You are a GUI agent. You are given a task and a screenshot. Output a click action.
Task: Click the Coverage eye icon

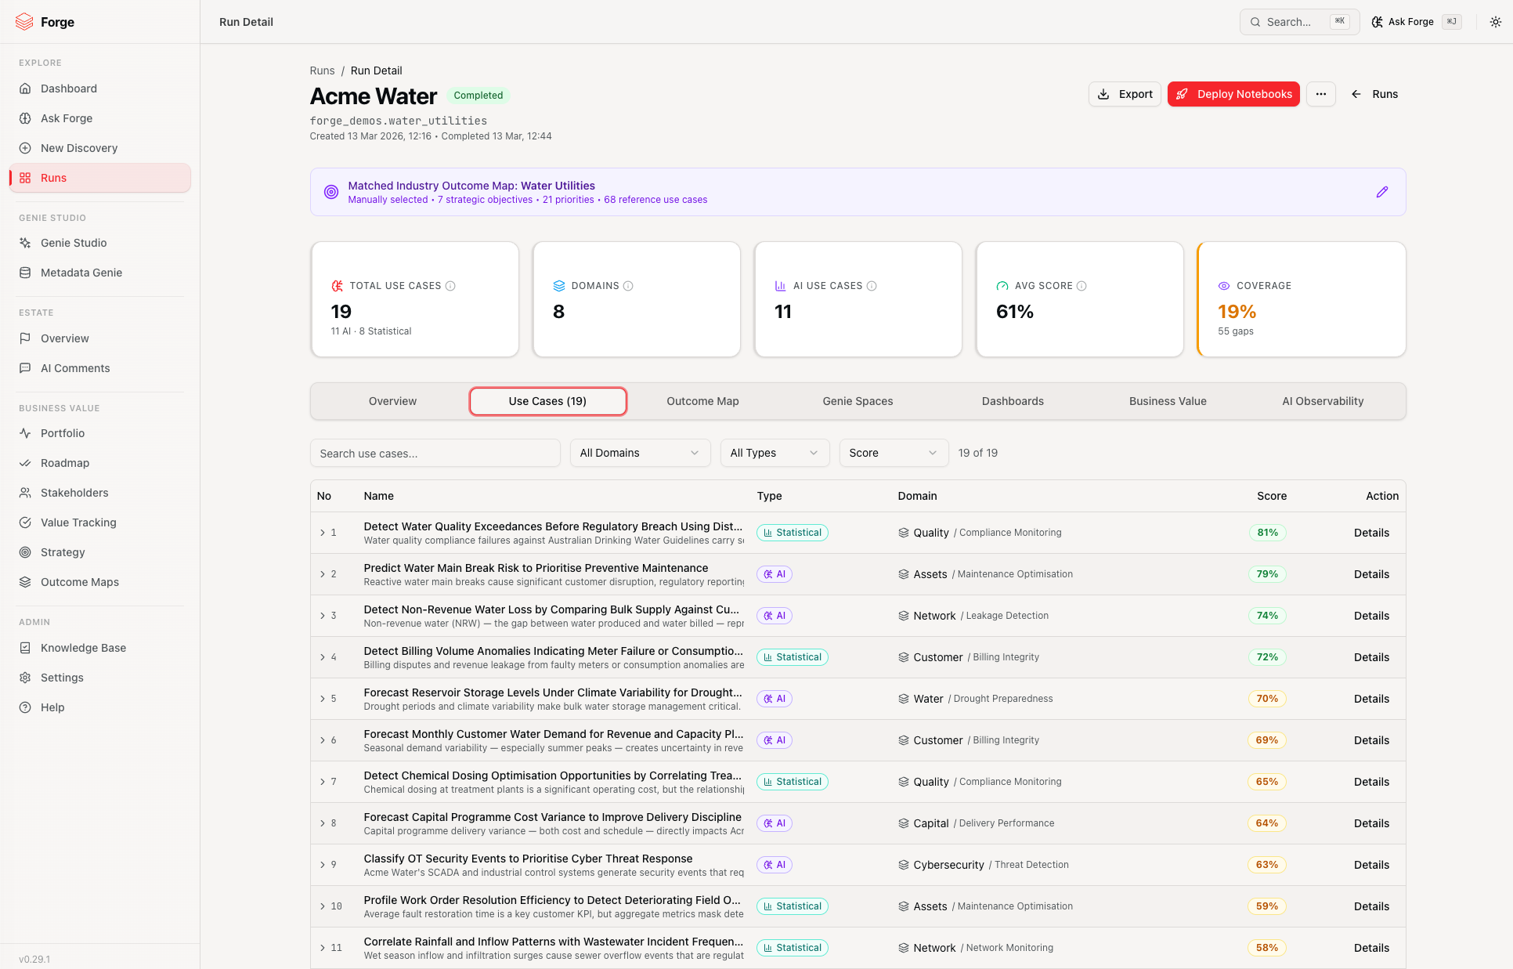1224,286
